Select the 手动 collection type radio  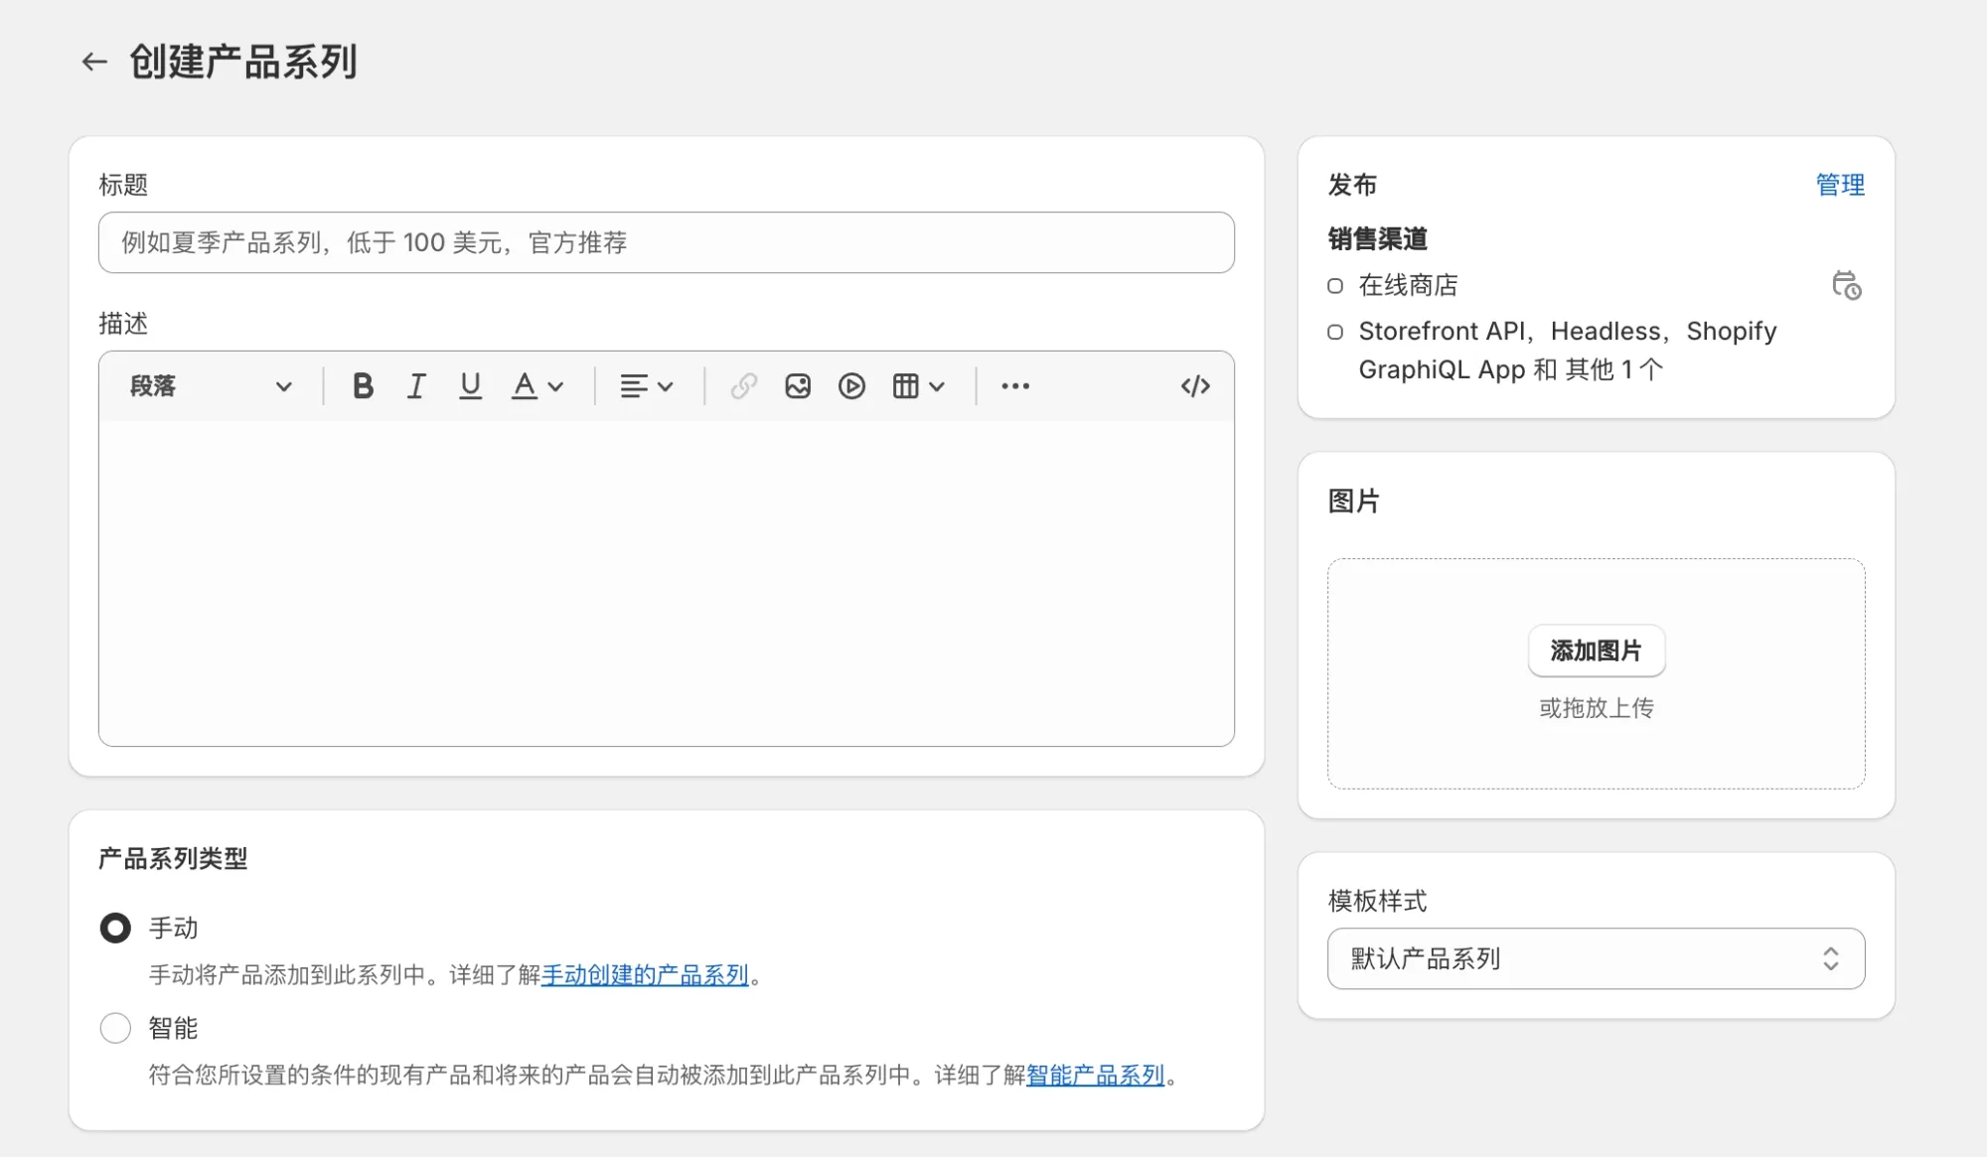115,928
